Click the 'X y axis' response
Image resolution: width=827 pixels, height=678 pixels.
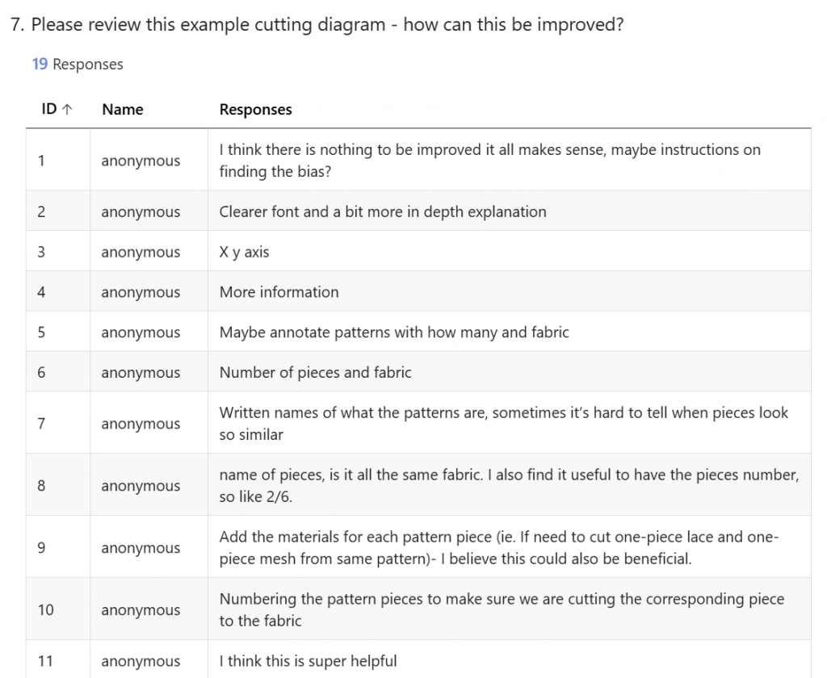245,252
